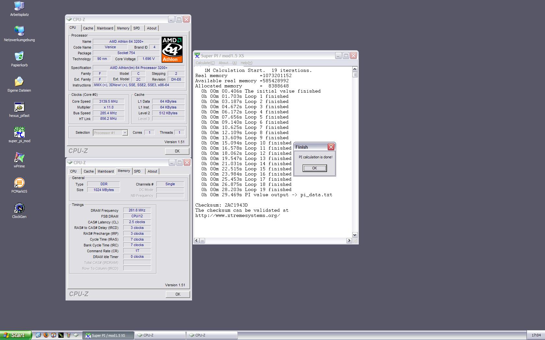Switch to the first CPU-Z taskbar button
The height and width of the screenshot is (340, 545).
pos(160,335)
